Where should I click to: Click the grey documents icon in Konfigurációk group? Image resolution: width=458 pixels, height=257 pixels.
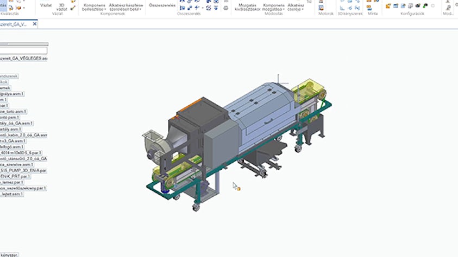point(410,5)
